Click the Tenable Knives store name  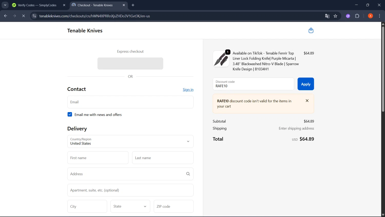pos(85,31)
